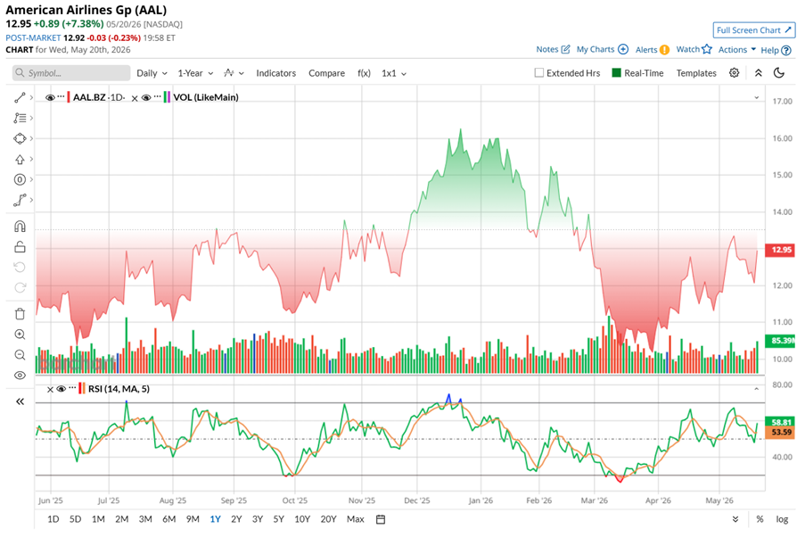
Task: Click the zoom out magnifier icon
Action: coord(20,355)
